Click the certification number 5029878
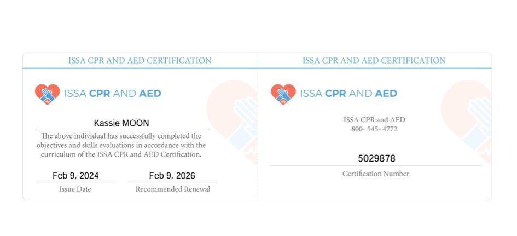The image size is (517, 236). 376,159
